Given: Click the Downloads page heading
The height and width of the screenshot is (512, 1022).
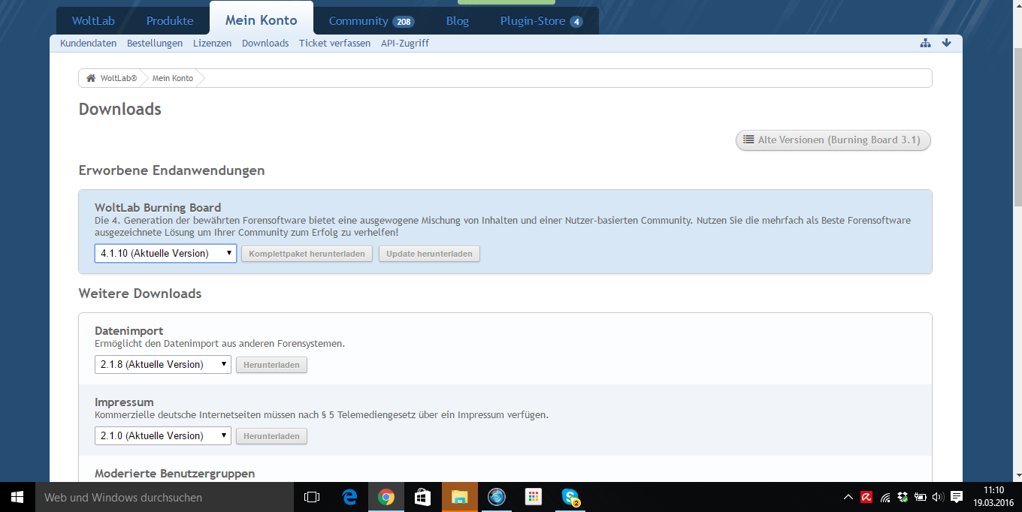Looking at the screenshot, I should click(120, 110).
